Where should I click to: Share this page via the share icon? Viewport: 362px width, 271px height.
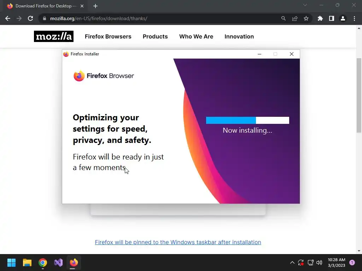coord(295,18)
